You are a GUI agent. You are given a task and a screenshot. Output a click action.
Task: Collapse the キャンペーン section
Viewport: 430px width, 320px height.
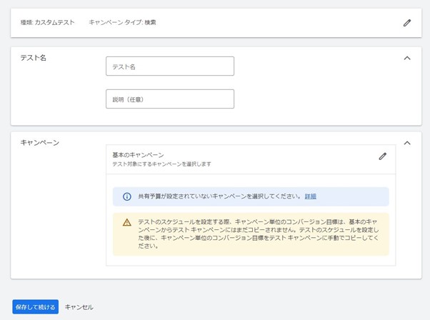pos(407,143)
